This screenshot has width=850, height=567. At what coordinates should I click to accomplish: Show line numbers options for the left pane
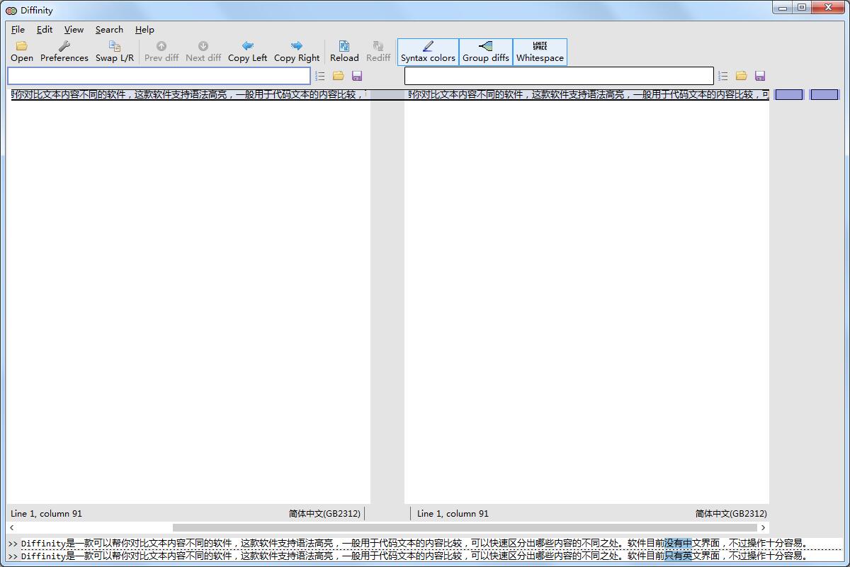[320, 76]
